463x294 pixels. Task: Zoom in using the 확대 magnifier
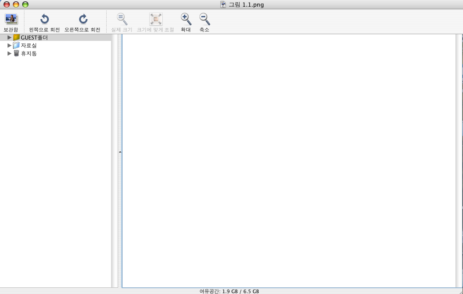186,19
